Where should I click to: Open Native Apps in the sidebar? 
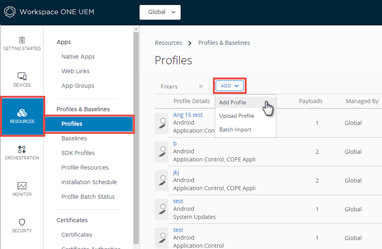[x=78, y=56]
